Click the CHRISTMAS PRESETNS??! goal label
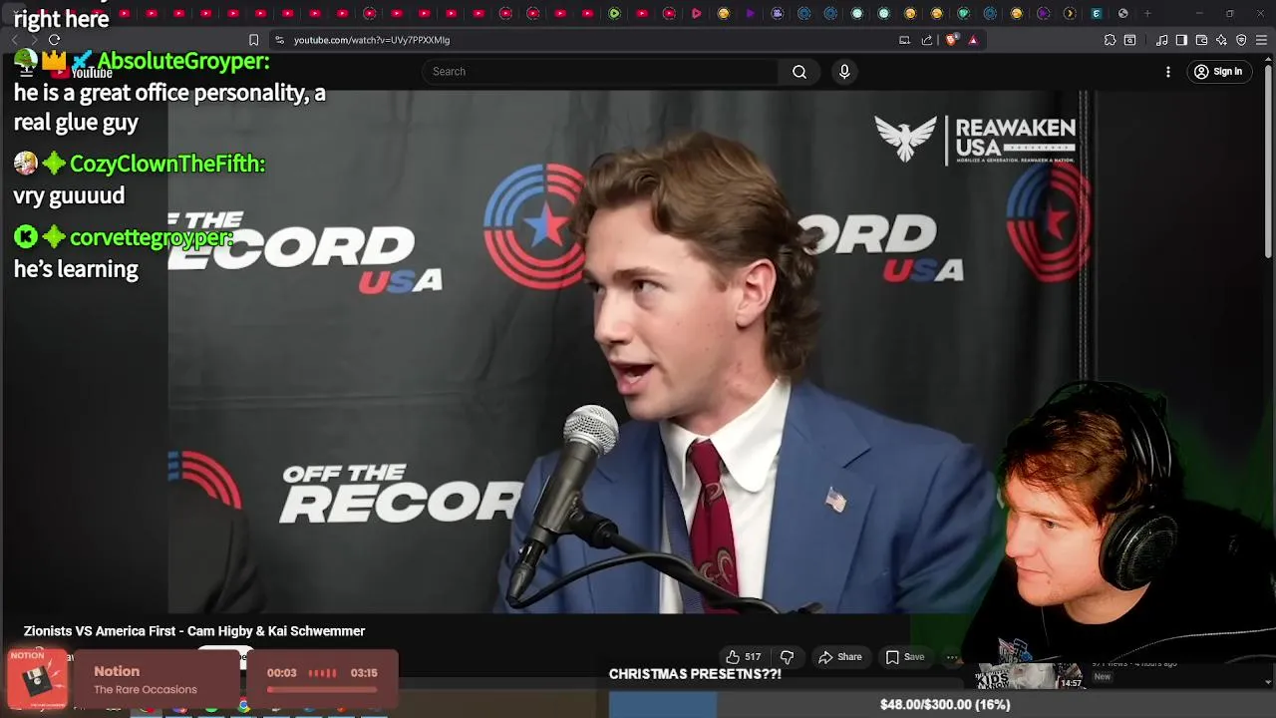This screenshot has width=1276, height=718. 695,674
